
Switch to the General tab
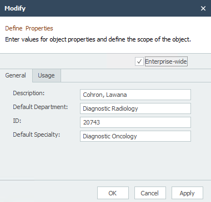coord(16,75)
